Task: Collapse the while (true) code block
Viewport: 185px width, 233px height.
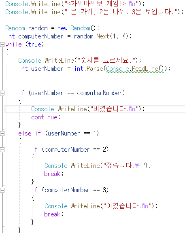Action: coord(2,44)
